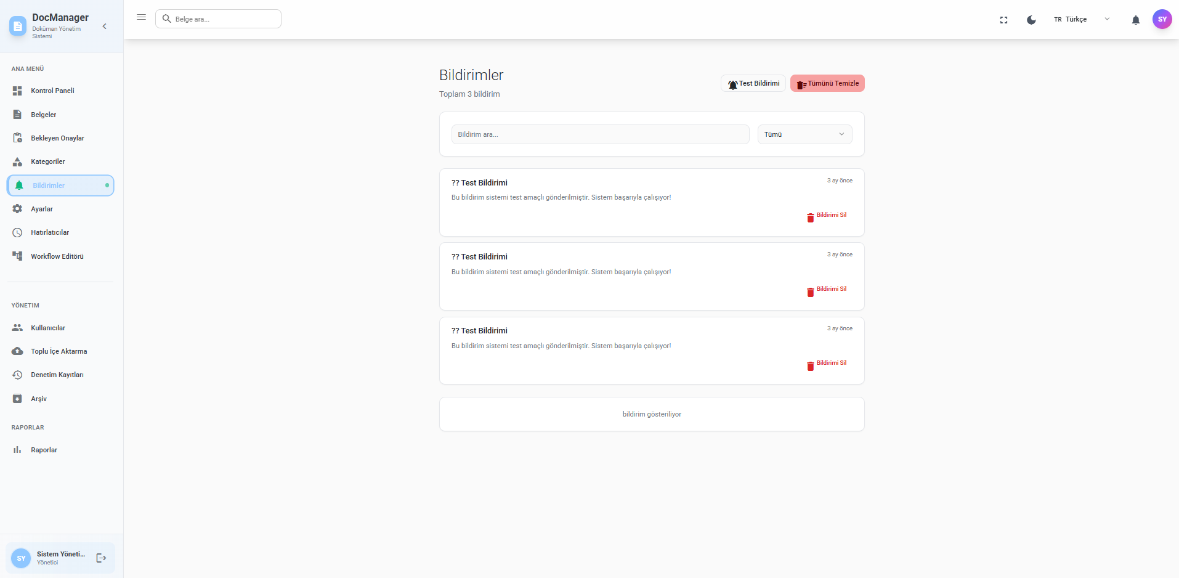Viewport: 1179px width, 578px height.
Task: Open Denetim Kayıtları audit logs
Action: pyautogui.click(x=57, y=375)
